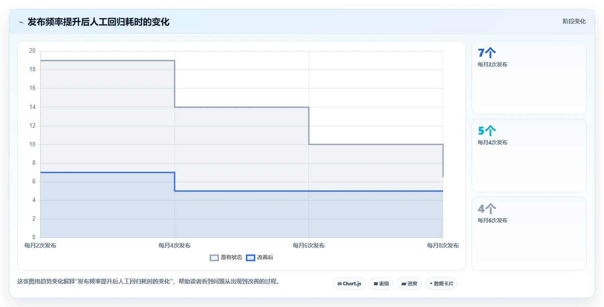604x307 pixels.
Task: Click the 表格 tag chip
Action: coord(381,284)
